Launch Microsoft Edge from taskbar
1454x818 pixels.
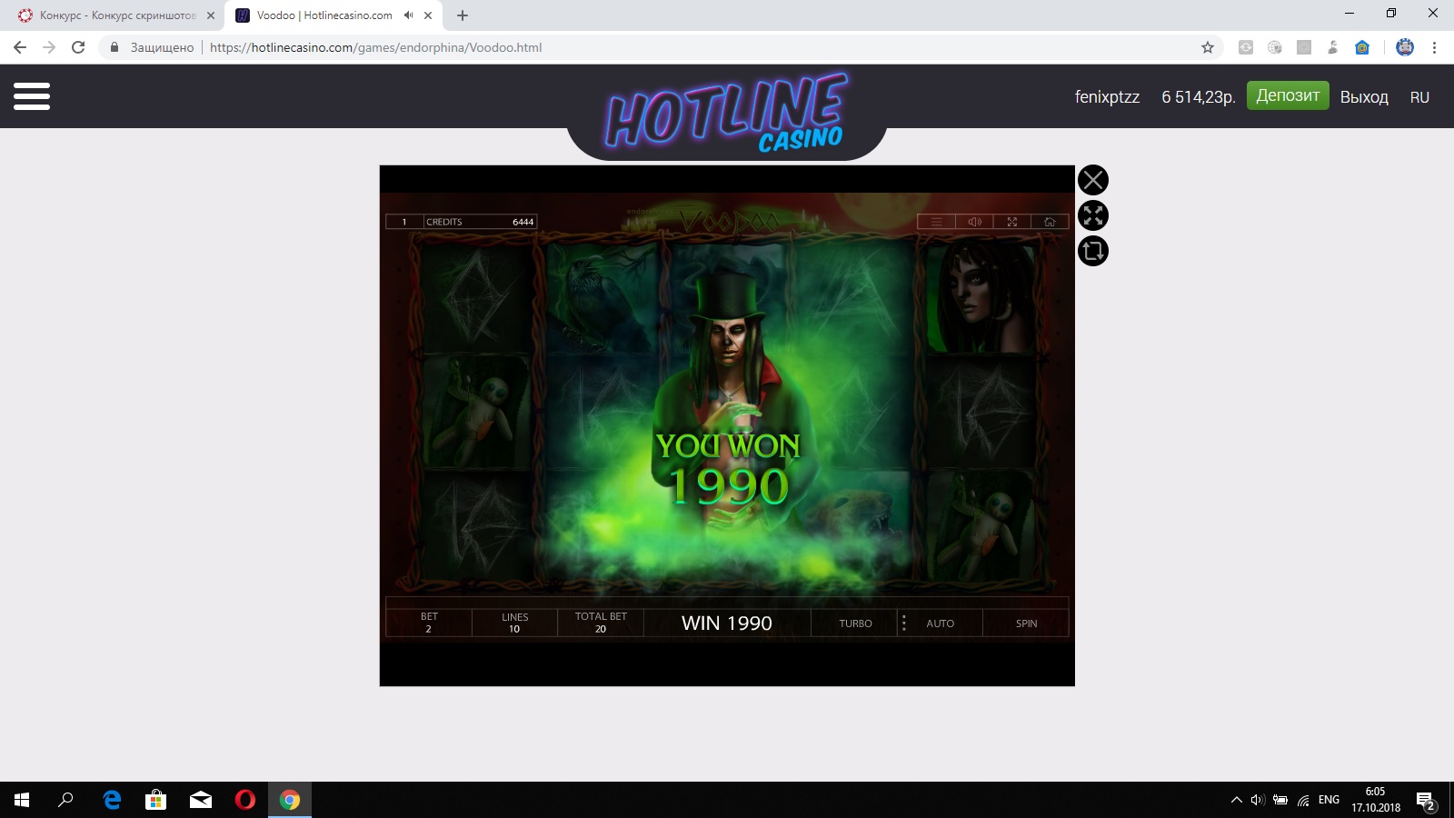pyautogui.click(x=112, y=800)
